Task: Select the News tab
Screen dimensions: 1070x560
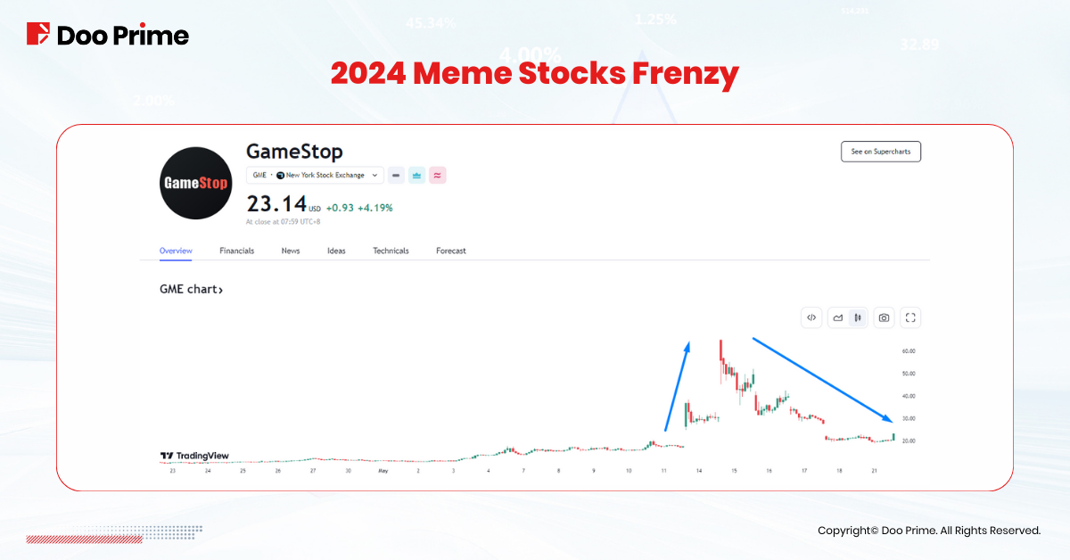Action: click(x=291, y=251)
